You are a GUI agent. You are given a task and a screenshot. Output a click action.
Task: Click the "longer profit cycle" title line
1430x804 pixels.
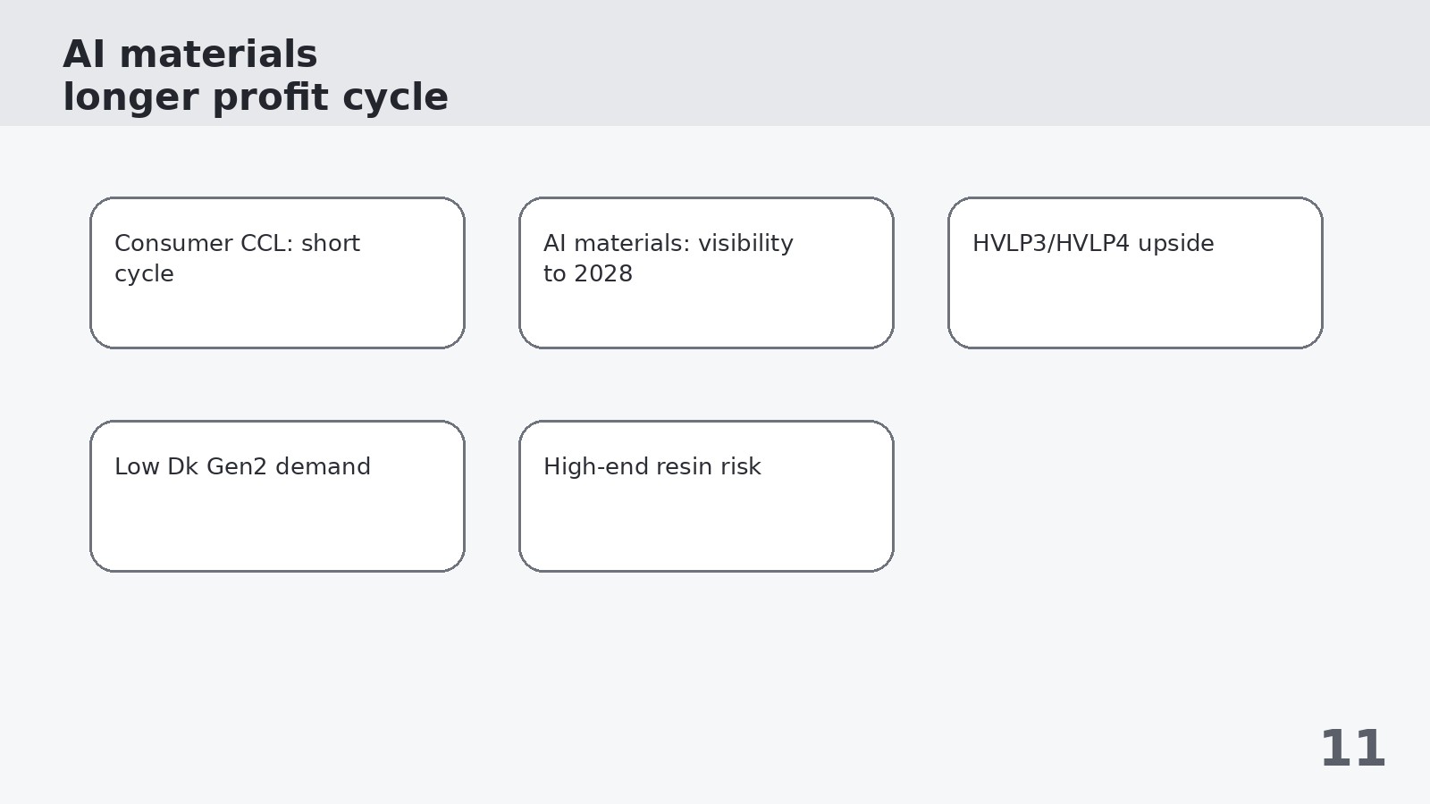coord(256,97)
